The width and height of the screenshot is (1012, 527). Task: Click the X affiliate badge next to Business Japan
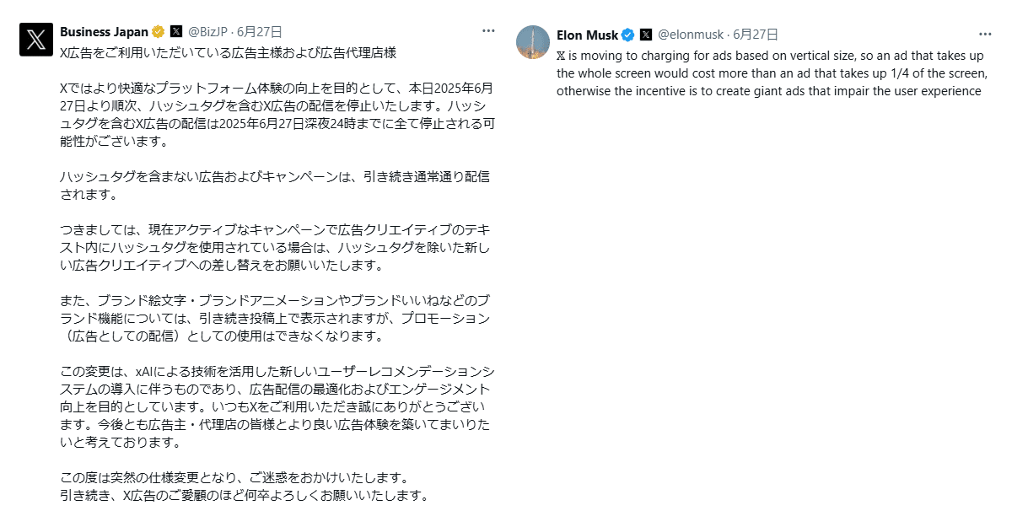pyautogui.click(x=175, y=32)
